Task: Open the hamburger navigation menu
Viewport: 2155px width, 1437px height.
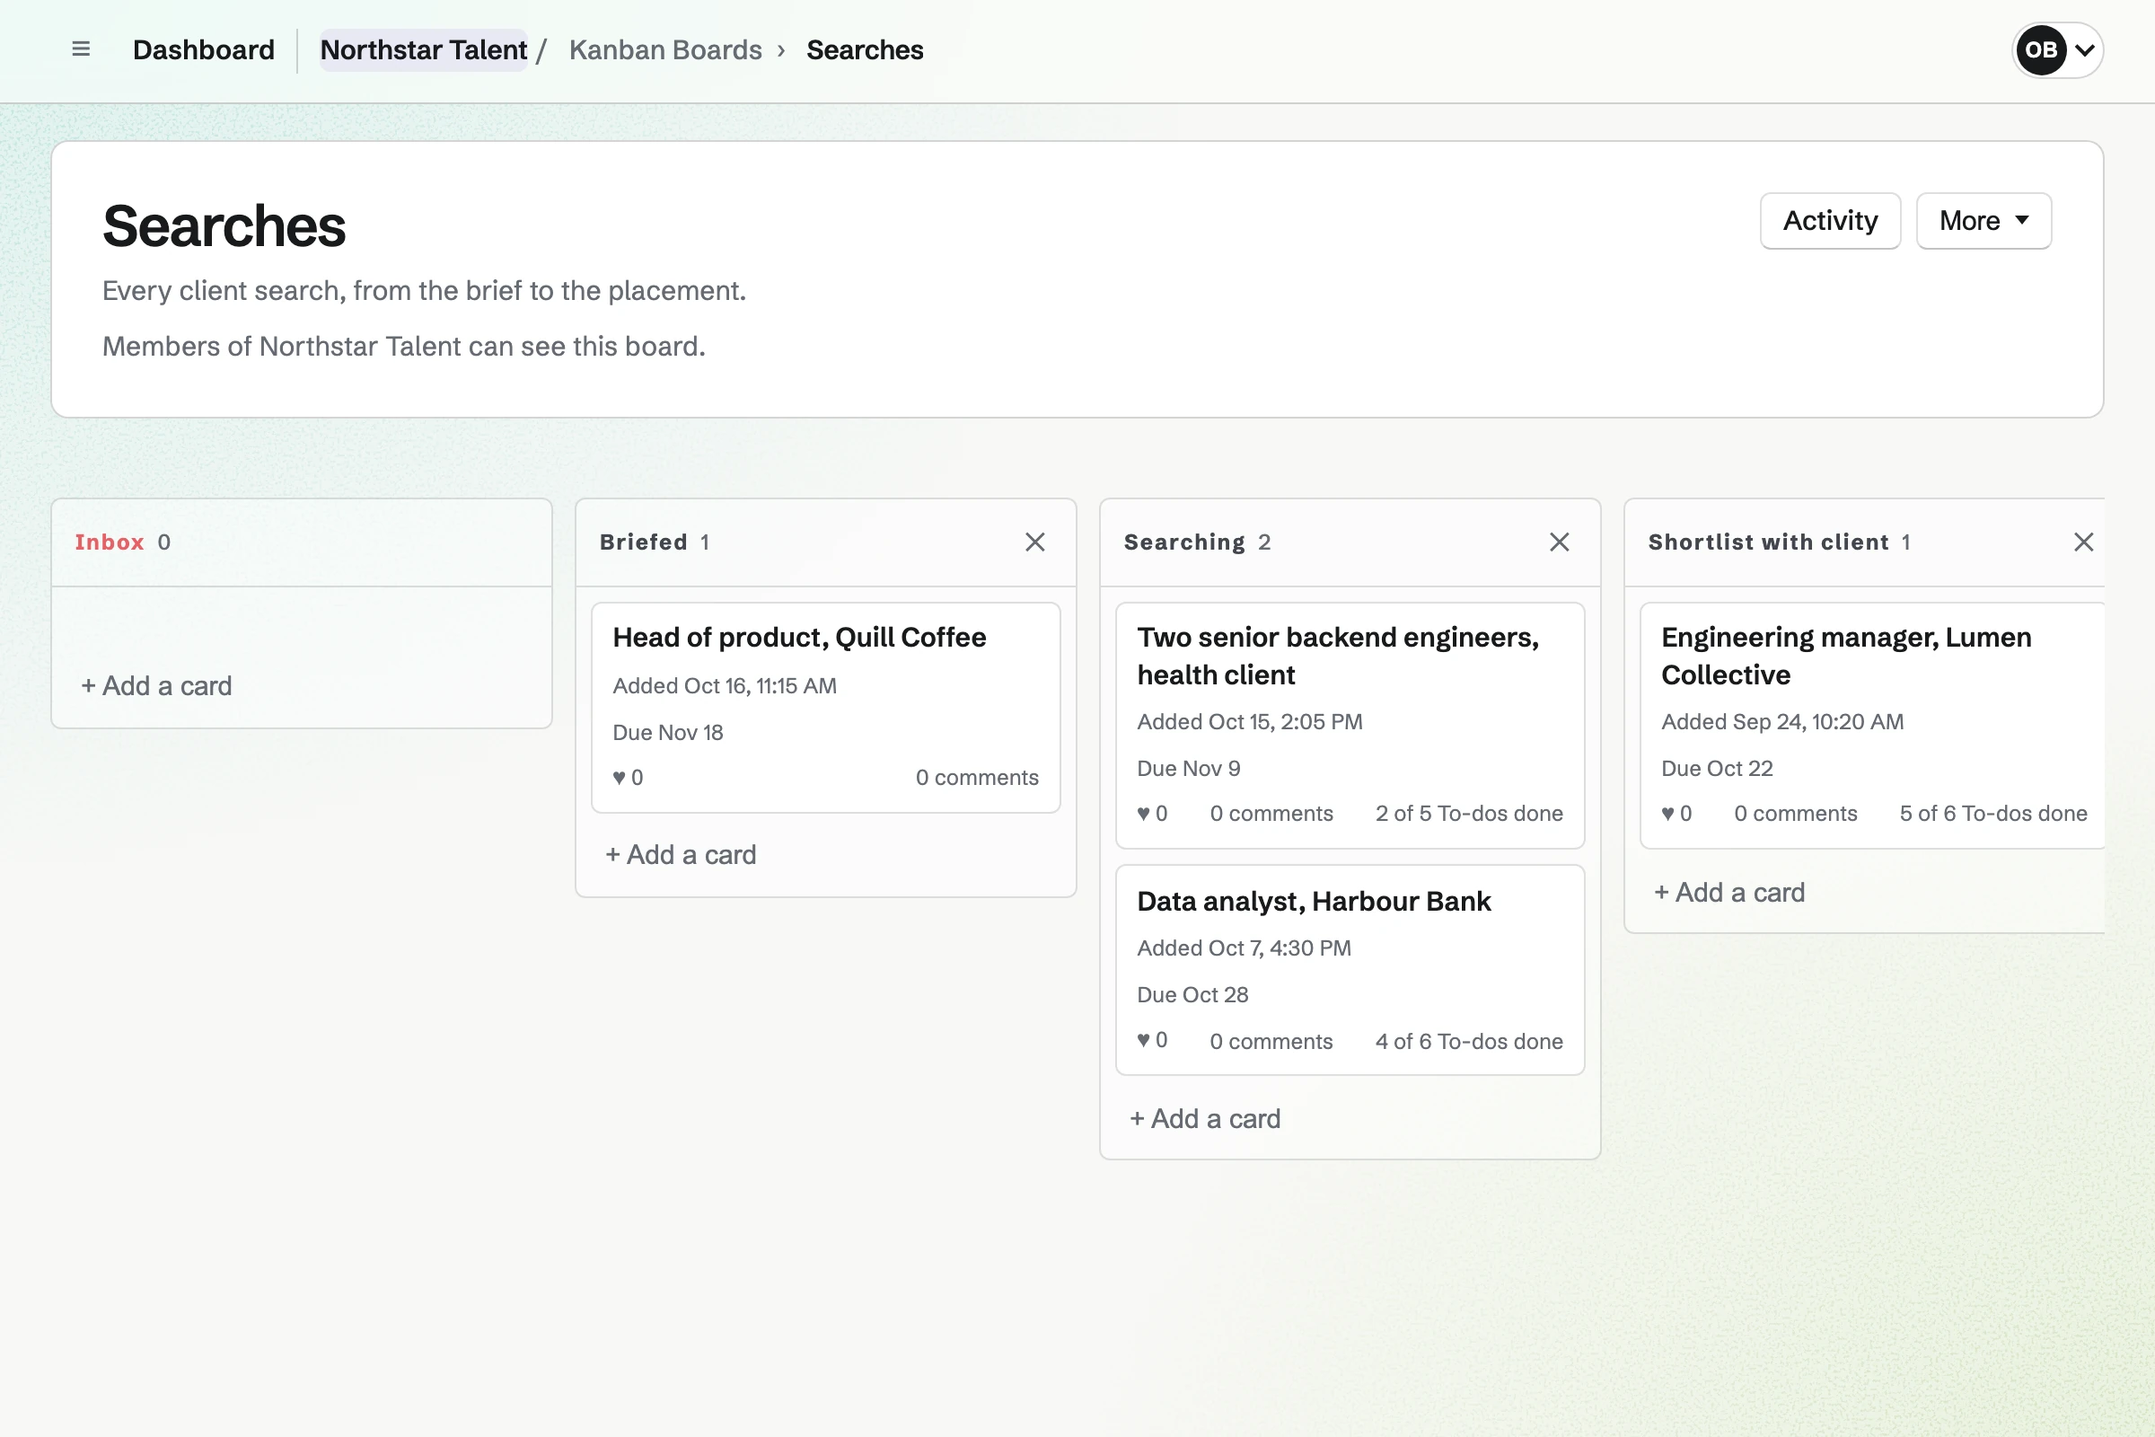Action: tap(81, 49)
